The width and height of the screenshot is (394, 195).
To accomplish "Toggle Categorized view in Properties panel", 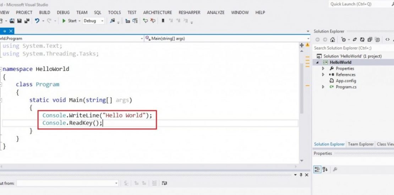I will [x=317, y=169].
